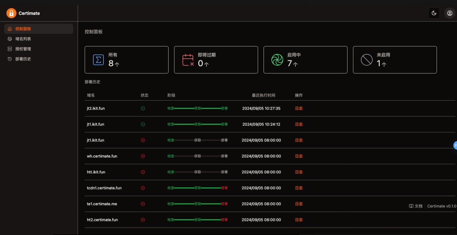Screen dimensions: 457x235
Task: Click the 未启用 1个 summary card
Action: click(x=395, y=60)
